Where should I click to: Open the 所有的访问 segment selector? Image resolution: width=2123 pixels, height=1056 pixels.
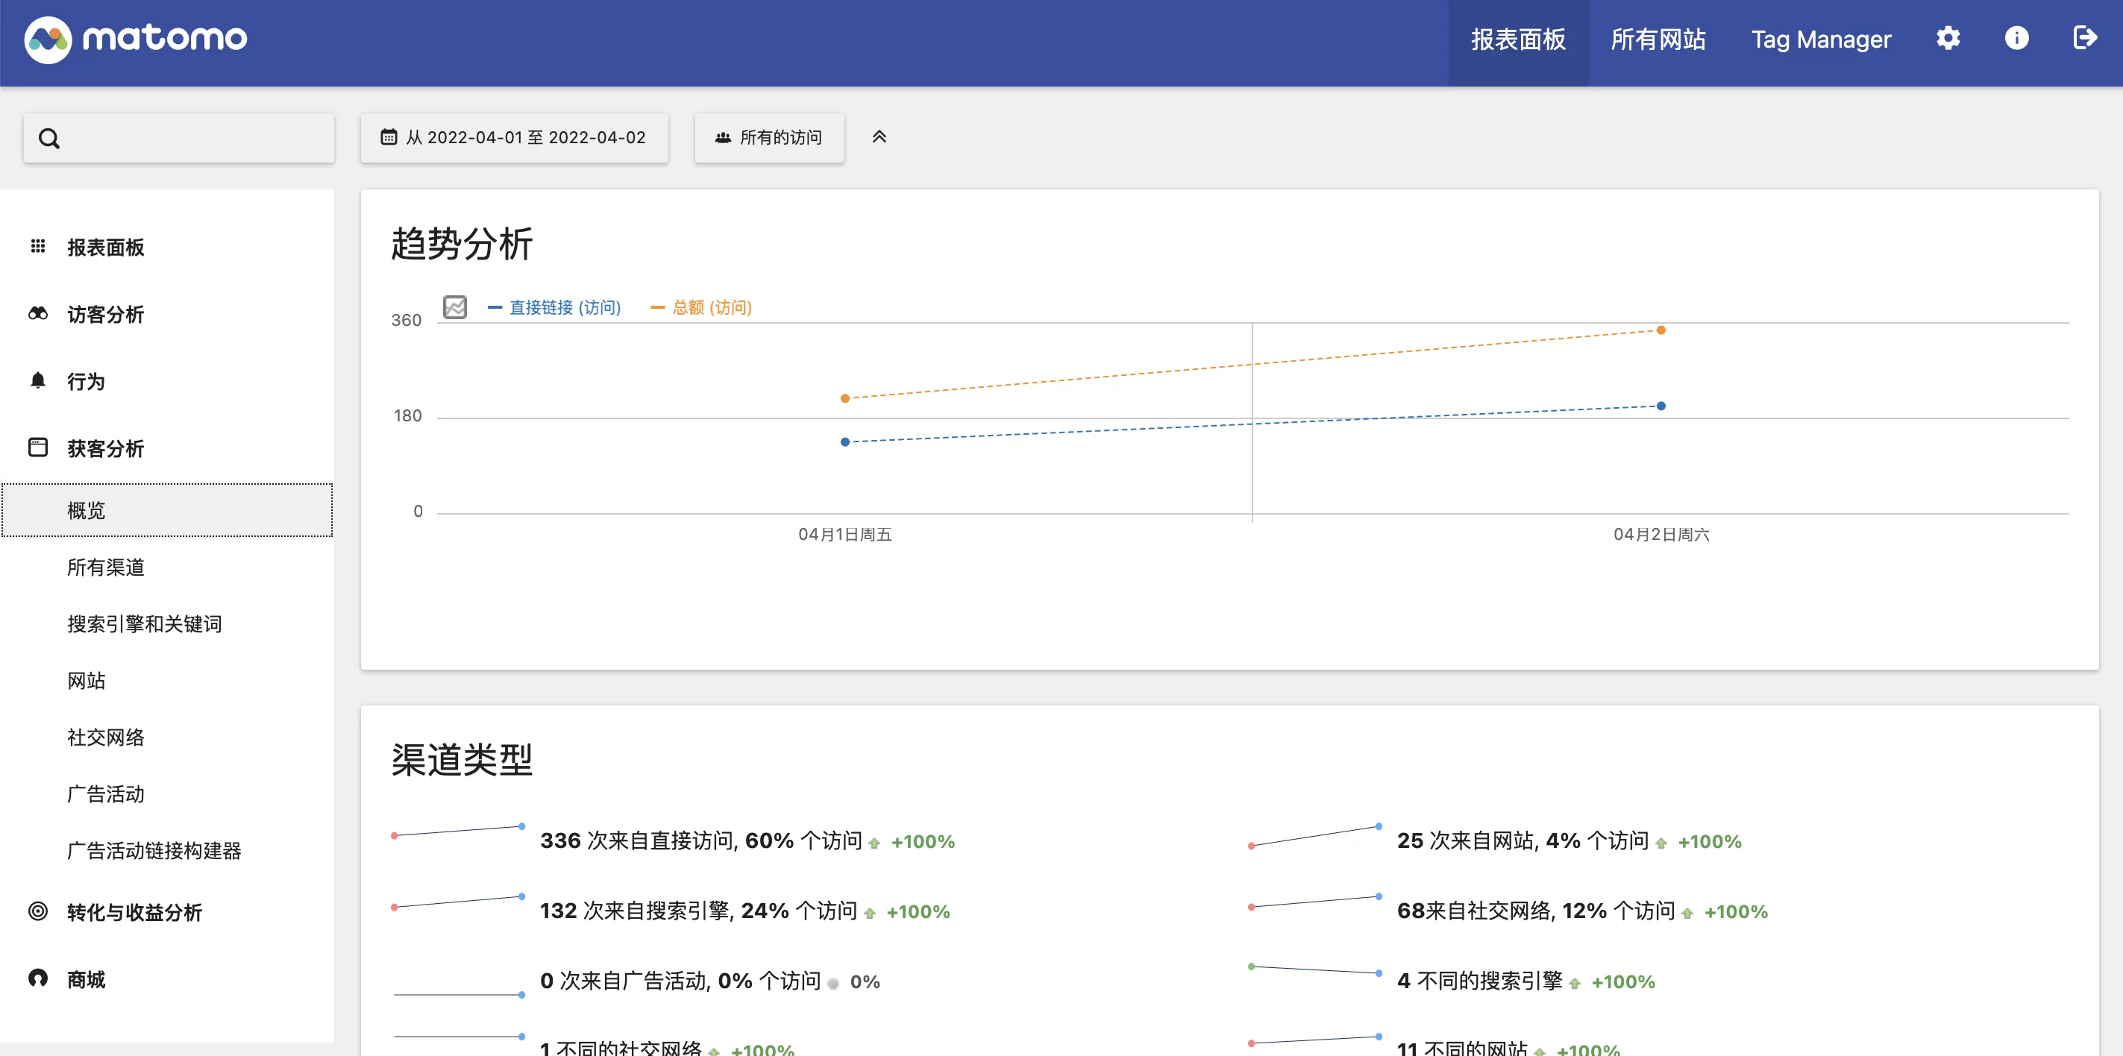(x=768, y=137)
